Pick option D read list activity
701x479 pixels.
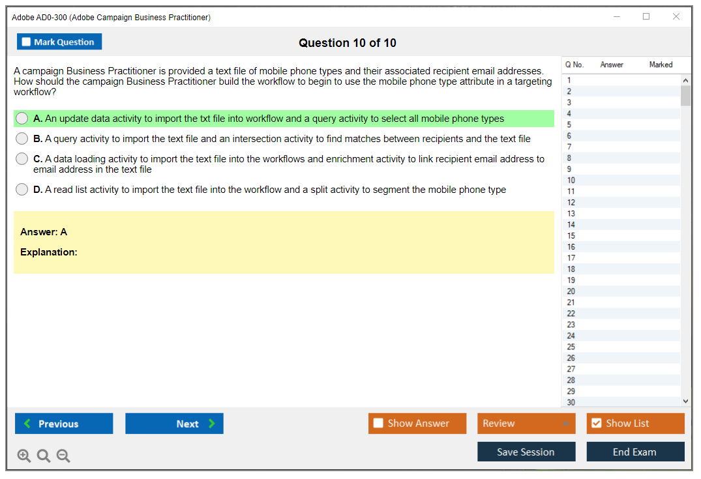(x=22, y=190)
